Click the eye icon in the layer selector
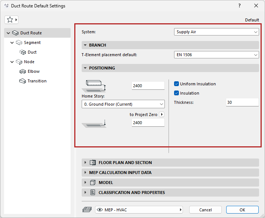The height and width of the screenshot is (218, 265). pos(100,210)
